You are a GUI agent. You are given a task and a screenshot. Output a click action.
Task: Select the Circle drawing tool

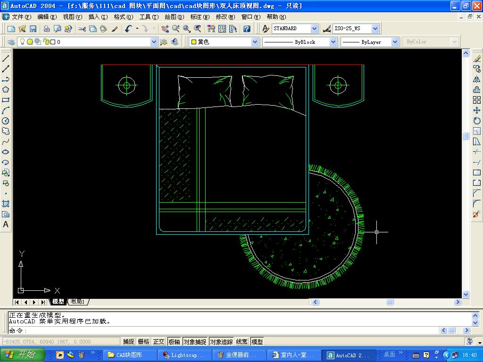click(x=6, y=121)
